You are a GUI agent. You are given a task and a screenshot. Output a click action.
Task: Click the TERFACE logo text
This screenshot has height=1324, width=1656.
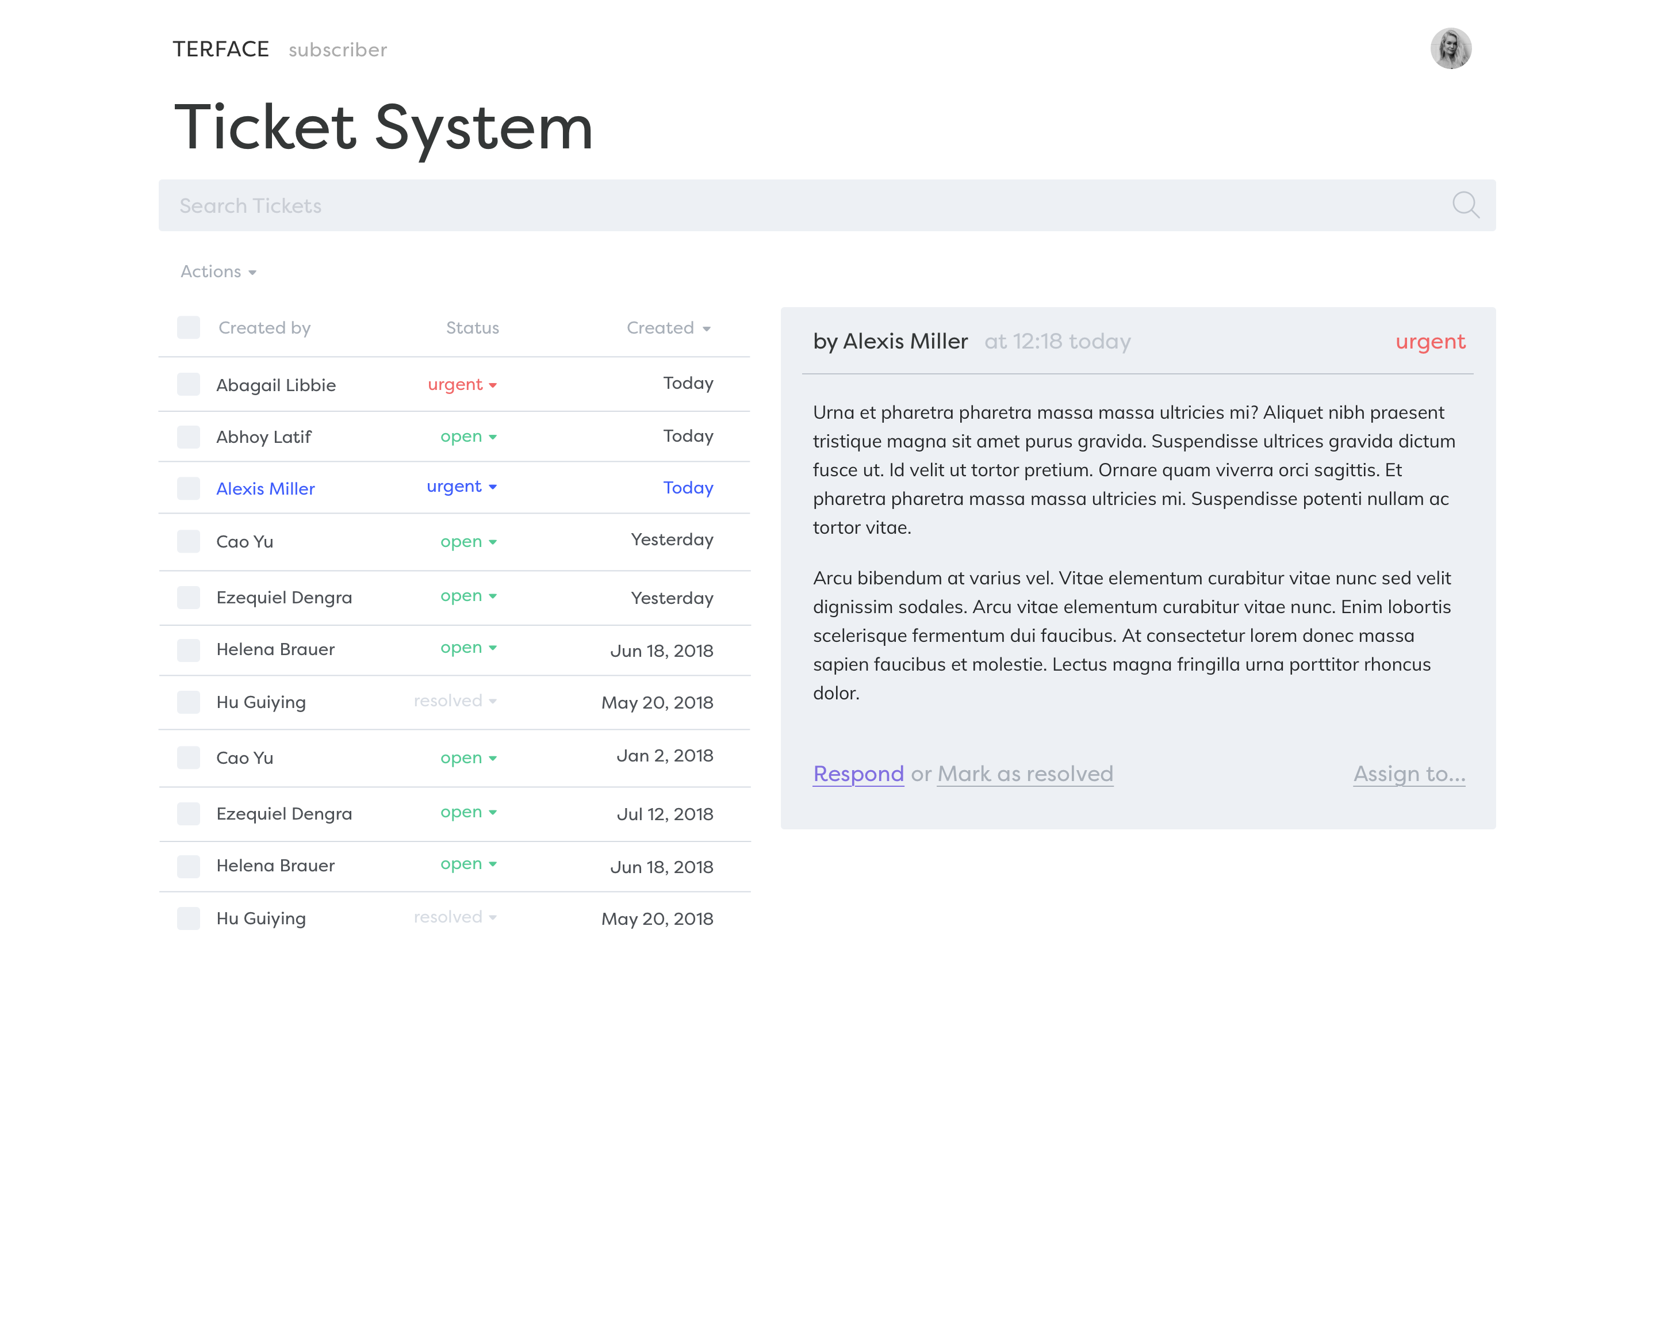tap(220, 49)
